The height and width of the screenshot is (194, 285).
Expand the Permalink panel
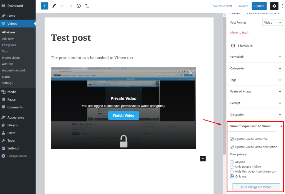click(x=255, y=57)
